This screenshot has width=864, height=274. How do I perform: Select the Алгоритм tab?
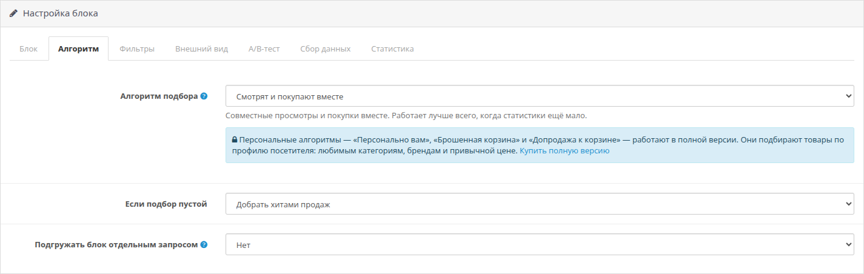(78, 48)
